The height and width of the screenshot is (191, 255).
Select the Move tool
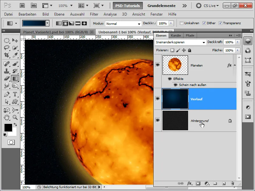15,40
